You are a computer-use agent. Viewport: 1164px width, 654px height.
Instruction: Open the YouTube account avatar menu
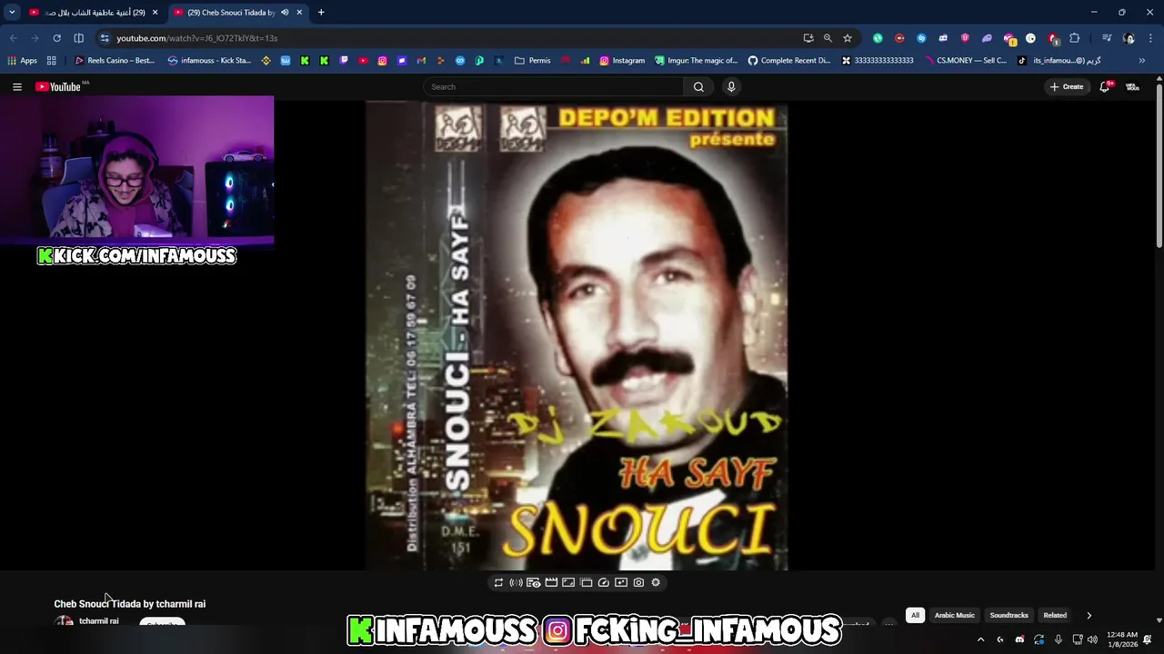(1133, 86)
